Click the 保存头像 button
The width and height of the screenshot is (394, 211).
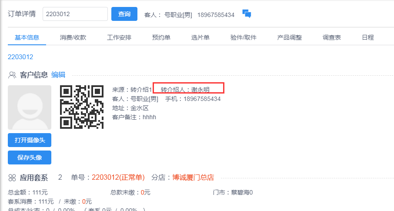[x=30, y=157]
